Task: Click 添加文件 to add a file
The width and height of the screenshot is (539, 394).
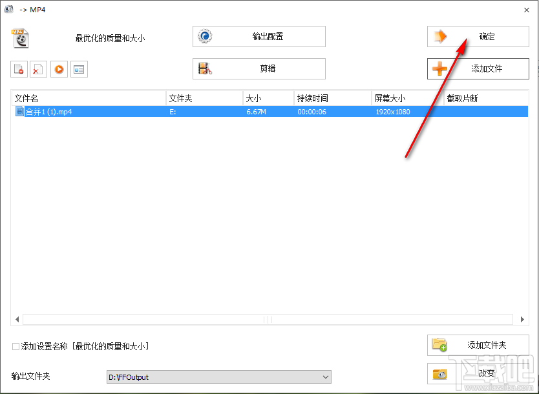Action: (478, 68)
